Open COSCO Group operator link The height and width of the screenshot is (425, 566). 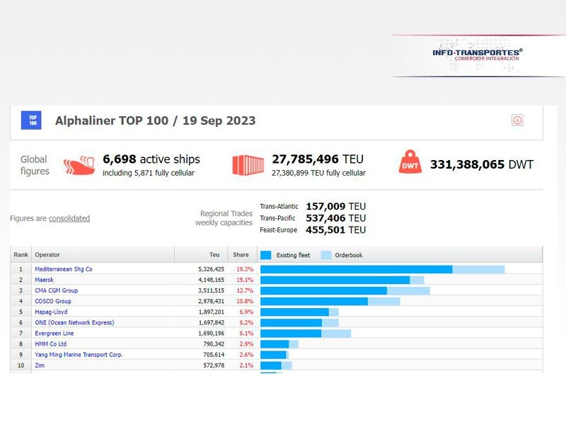(53, 301)
